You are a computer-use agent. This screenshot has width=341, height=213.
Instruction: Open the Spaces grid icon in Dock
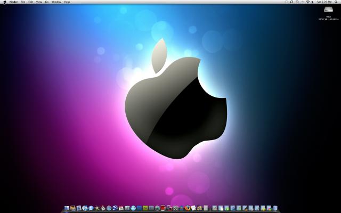pyautogui.click(x=127, y=208)
